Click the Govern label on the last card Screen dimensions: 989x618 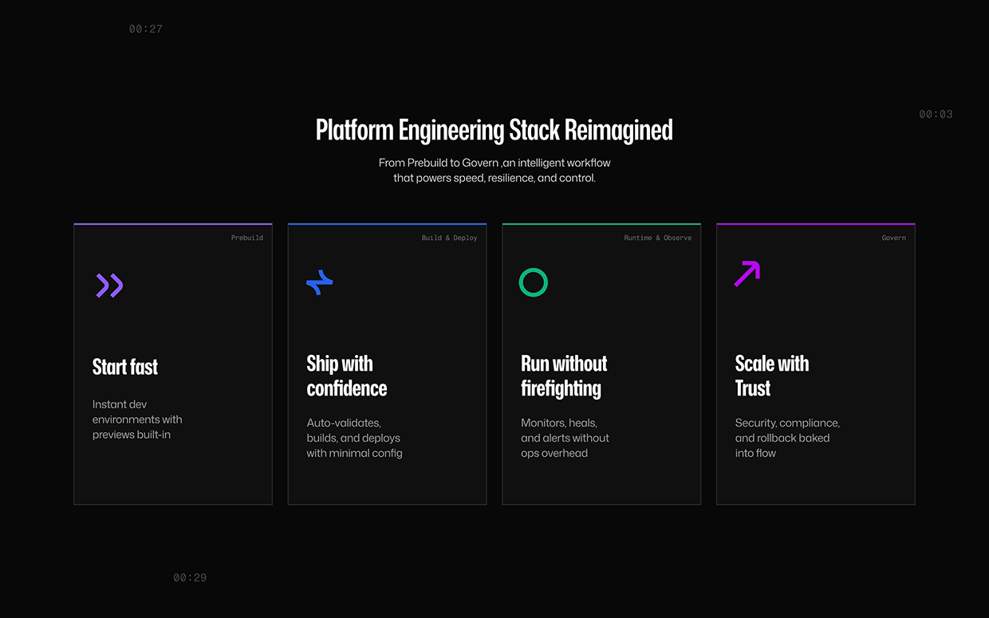[894, 237]
